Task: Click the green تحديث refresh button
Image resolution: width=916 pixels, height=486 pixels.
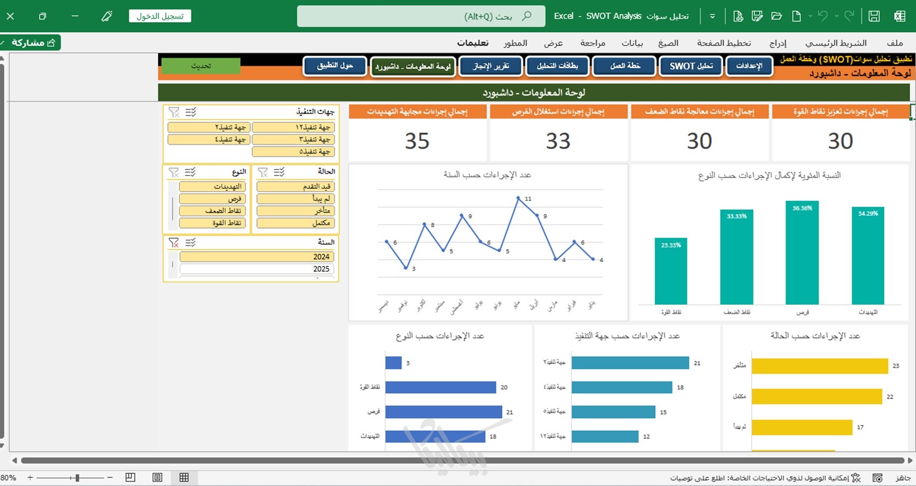Action: [201, 66]
